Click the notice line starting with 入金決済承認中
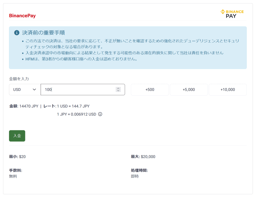 [124, 53]
